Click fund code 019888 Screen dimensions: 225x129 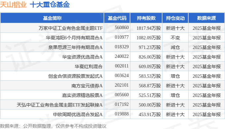(122, 114)
